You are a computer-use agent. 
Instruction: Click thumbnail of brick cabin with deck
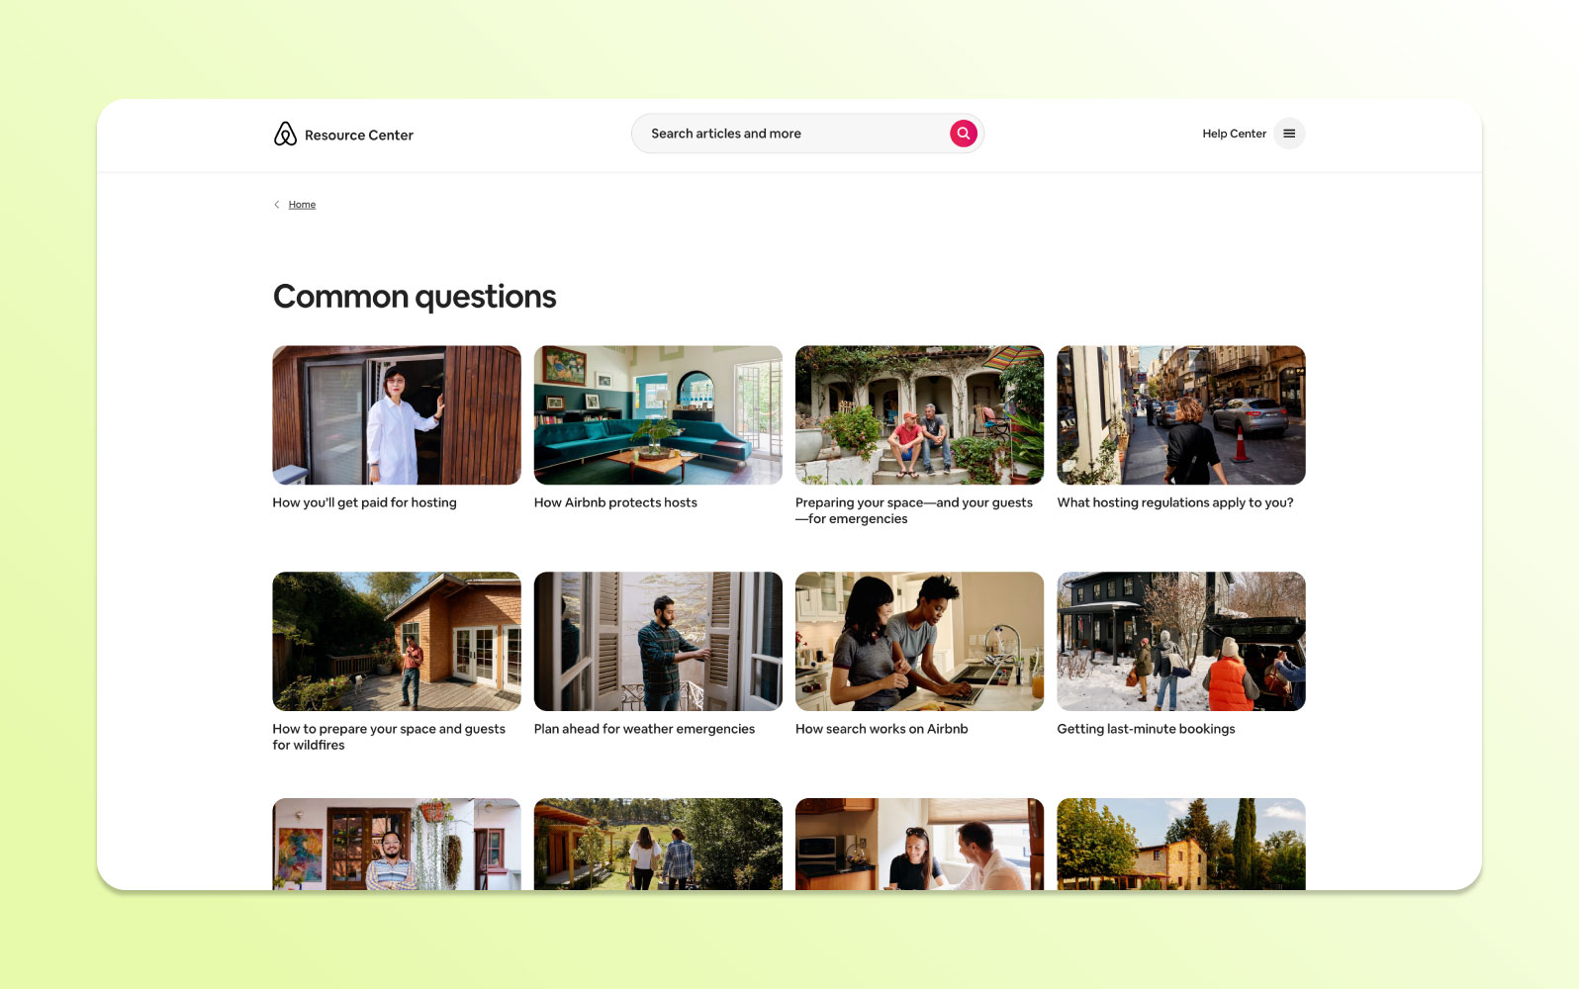[397, 641]
